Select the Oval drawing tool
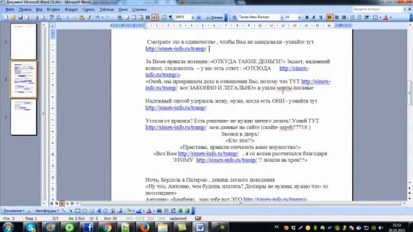 (85, 211)
